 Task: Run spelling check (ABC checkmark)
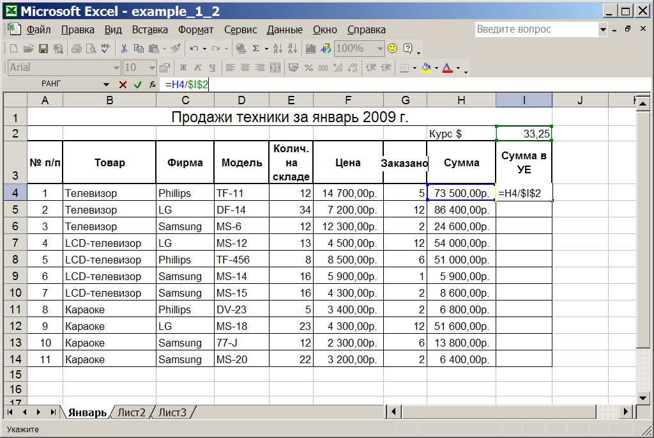point(105,49)
